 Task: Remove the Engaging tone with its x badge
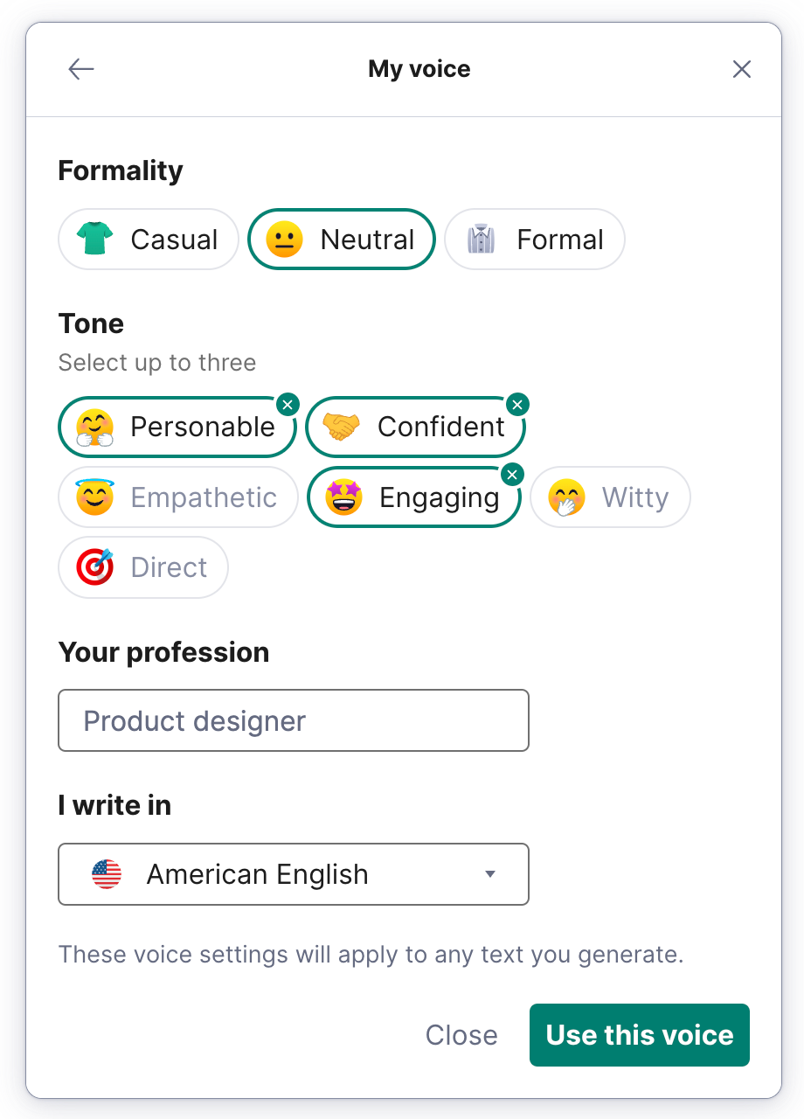tap(513, 475)
